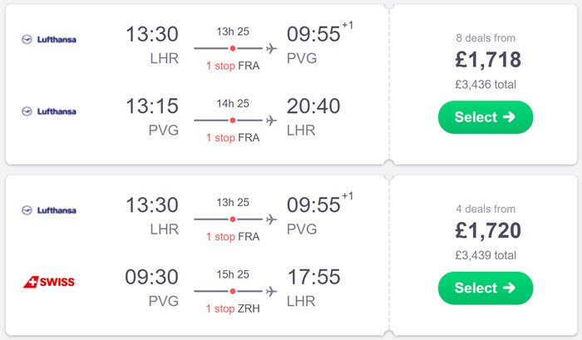
Task: Click the 8 deals from label
Action: pyautogui.click(x=486, y=38)
